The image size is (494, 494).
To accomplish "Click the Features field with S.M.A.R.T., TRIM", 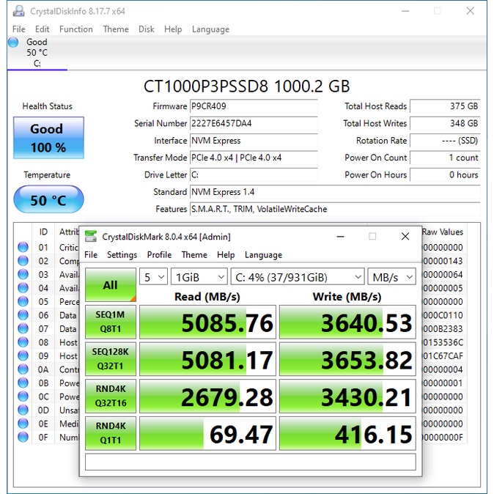I will (x=335, y=209).
